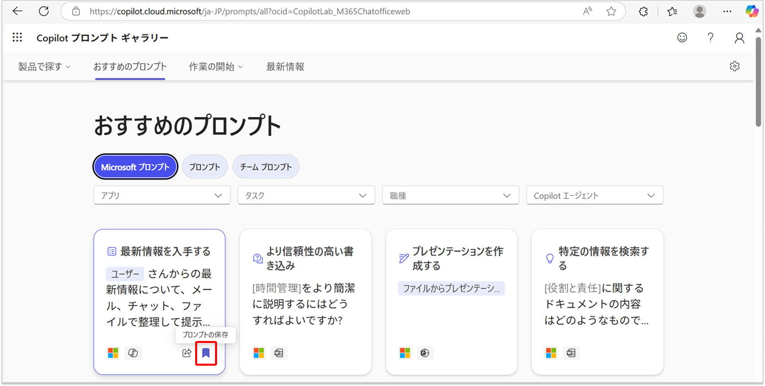Send feedback via the smiley icon
Viewport: 765px width, 386px height.
coord(682,37)
